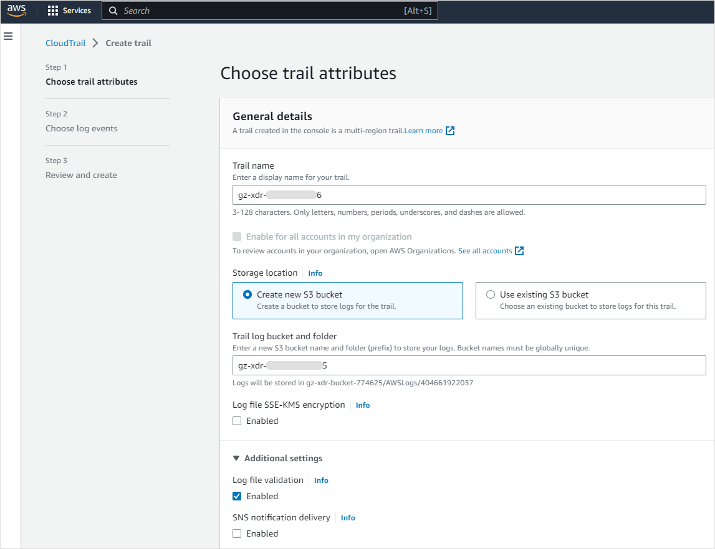Screen dimensions: 715x549
Task: Click the hamburger icon to toggle sidebar
Action: pos(8,36)
